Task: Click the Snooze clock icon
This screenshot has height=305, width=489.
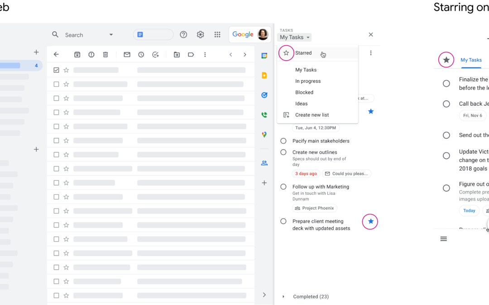Action: tap(141, 55)
